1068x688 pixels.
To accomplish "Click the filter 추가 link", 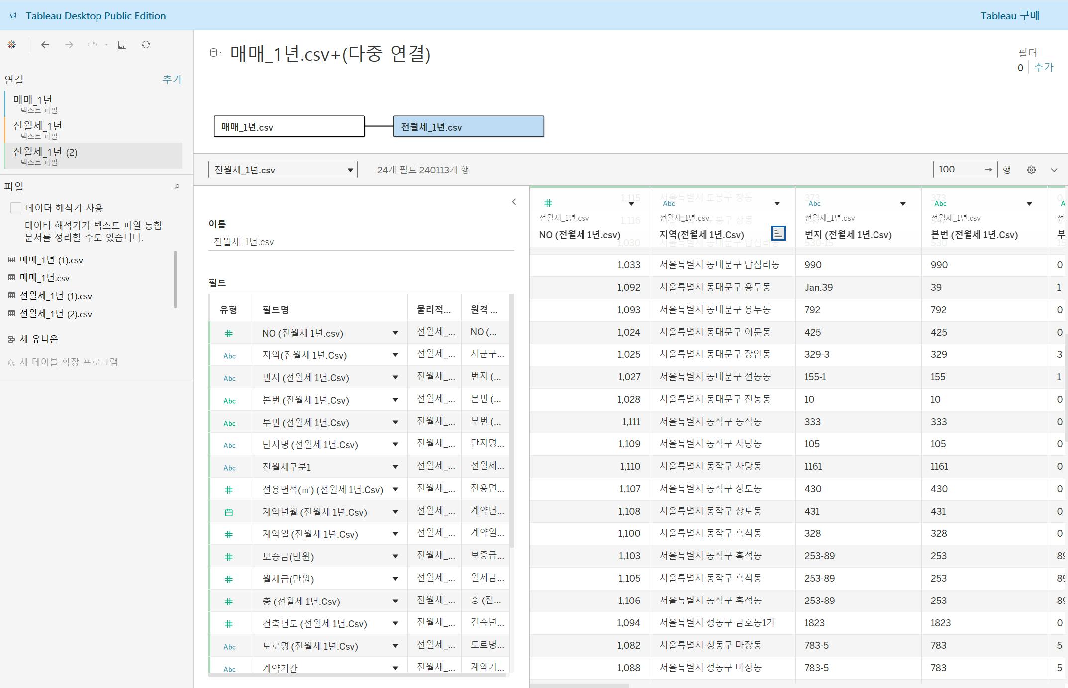I will click(1043, 67).
